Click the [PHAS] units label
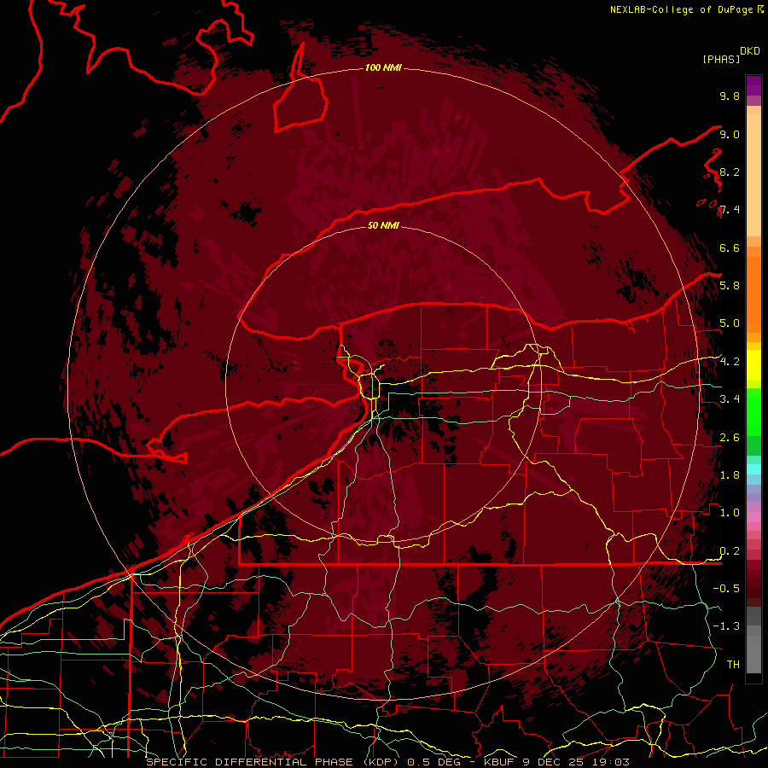The width and height of the screenshot is (768, 768). [721, 59]
